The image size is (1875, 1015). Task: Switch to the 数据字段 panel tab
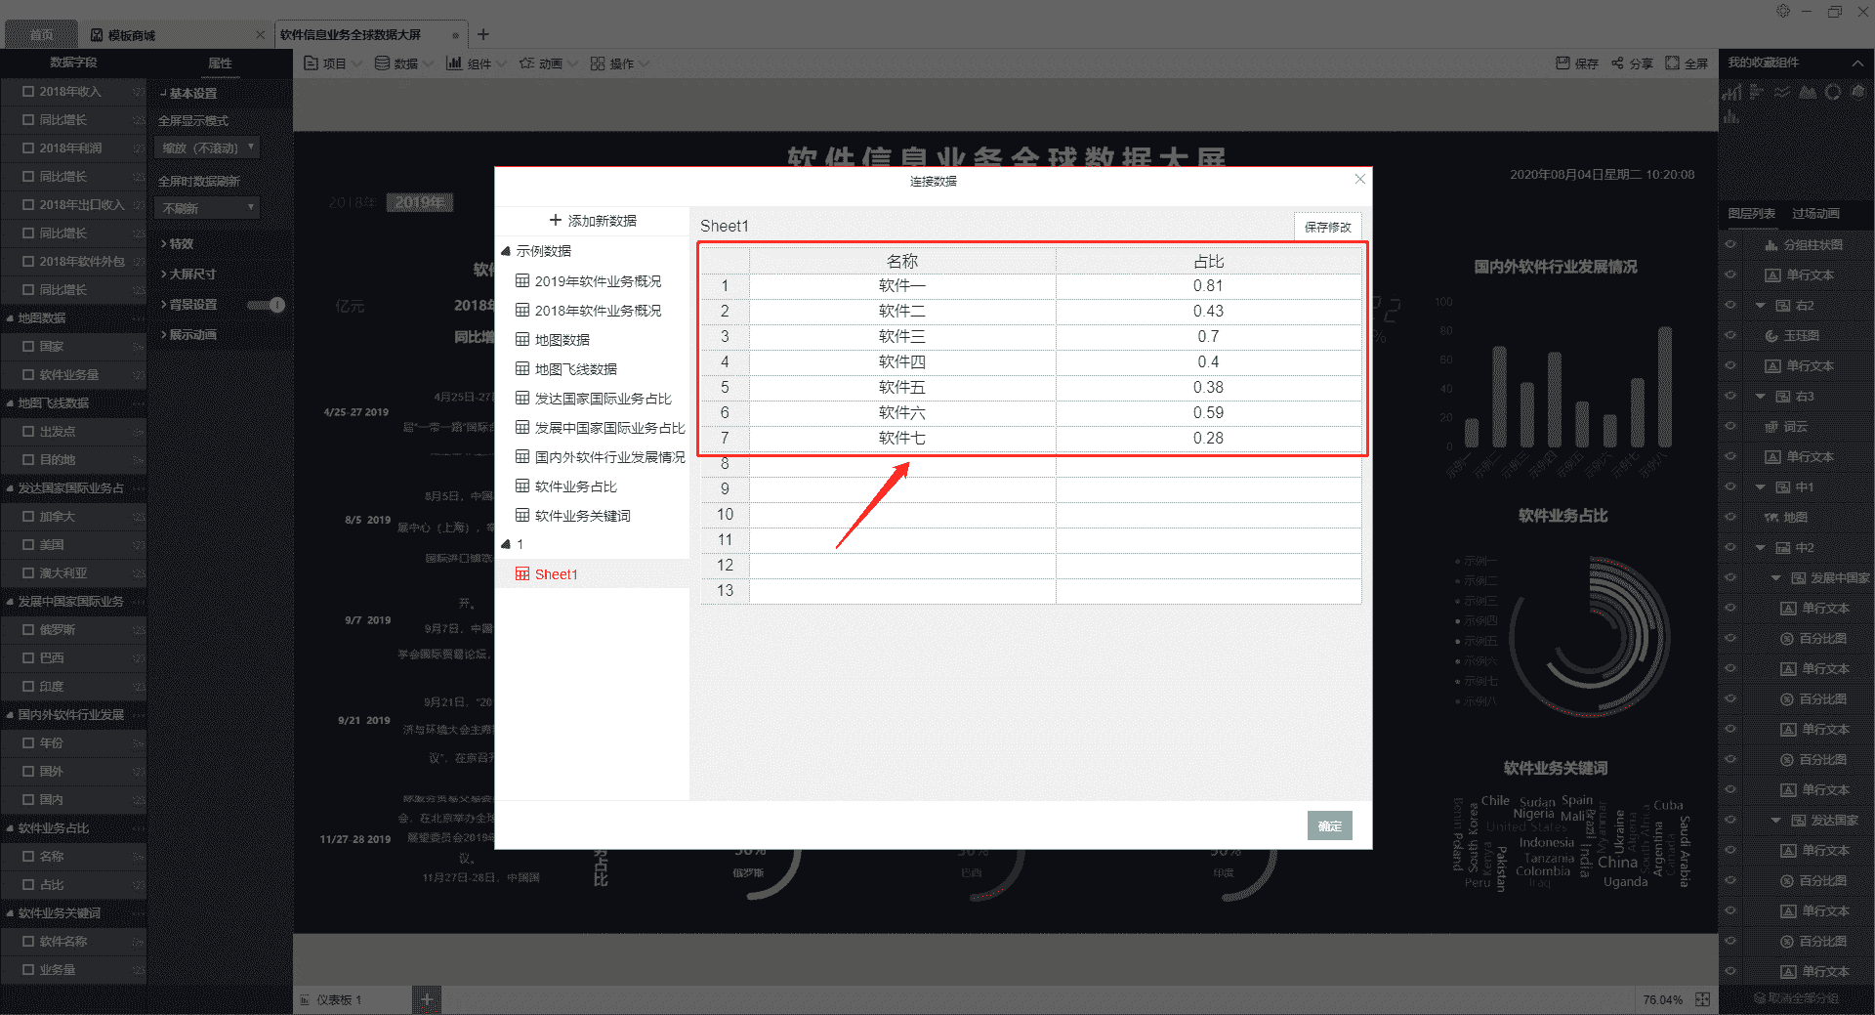(x=73, y=63)
